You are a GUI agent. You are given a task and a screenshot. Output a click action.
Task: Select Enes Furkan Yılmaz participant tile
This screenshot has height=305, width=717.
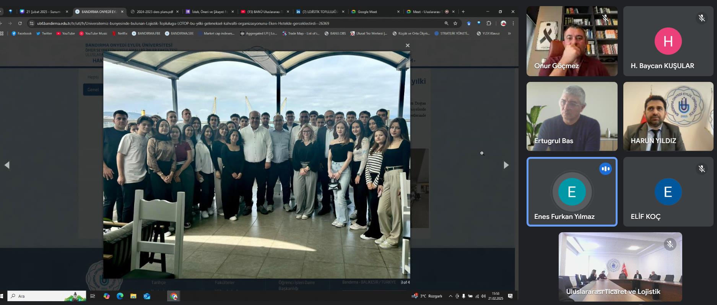click(572, 192)
